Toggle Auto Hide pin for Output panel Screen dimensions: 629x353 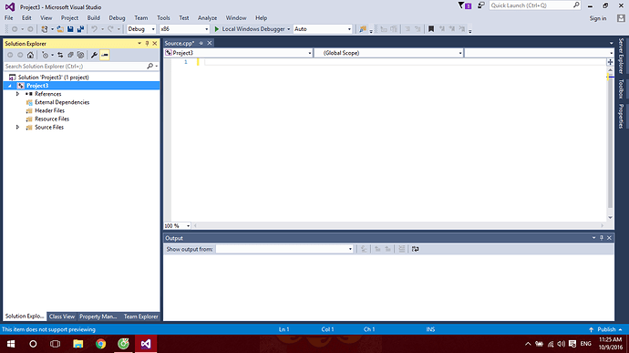point(602,238)
